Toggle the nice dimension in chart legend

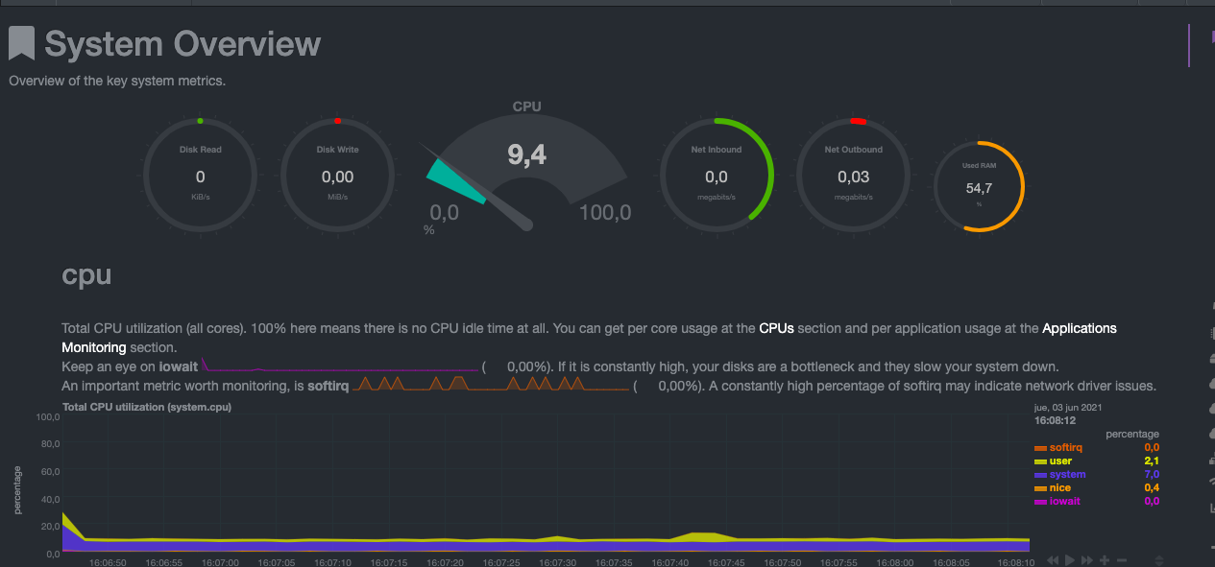(x=1059, y=488)
